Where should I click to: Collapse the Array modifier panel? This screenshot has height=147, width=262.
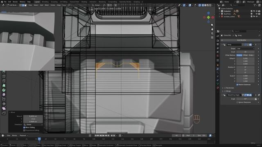point(222,45)
